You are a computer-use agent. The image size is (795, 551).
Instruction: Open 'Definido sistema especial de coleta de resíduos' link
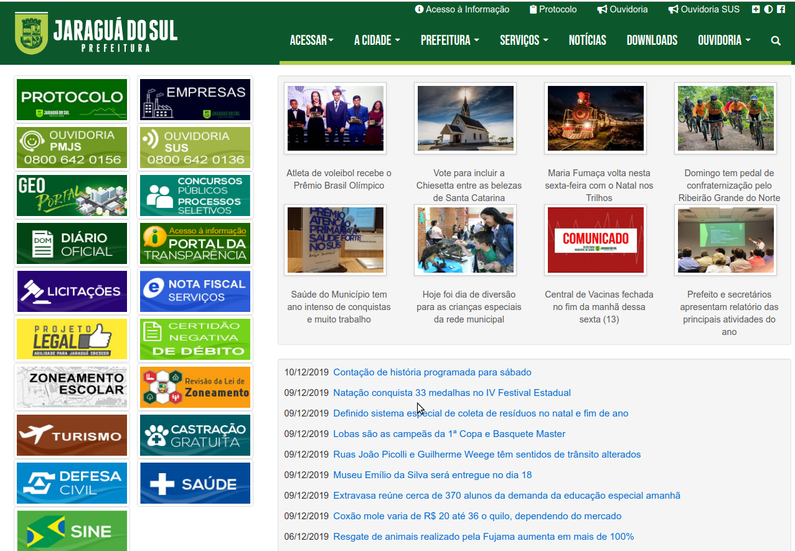coord(481,413)
